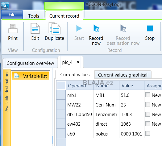
Task: Click the value 0000 1001 cell
Action: [132, 134]
